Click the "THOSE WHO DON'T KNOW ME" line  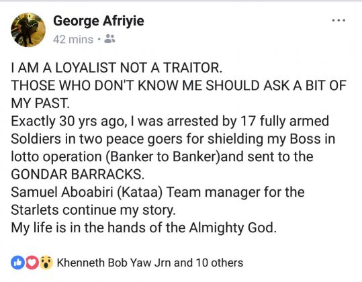click(x=107, y=86)
